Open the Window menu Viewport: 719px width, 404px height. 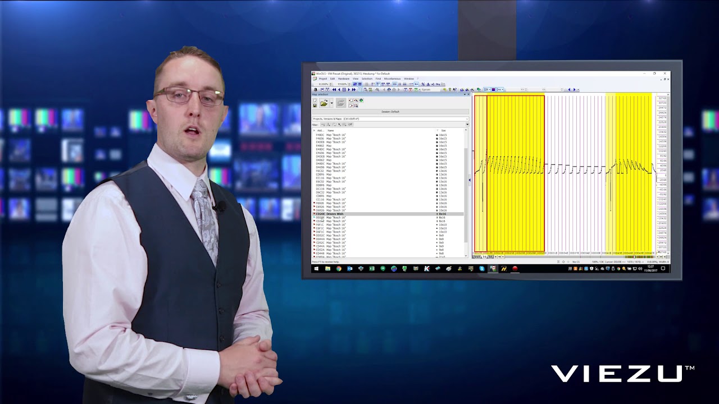click(409, 79)
